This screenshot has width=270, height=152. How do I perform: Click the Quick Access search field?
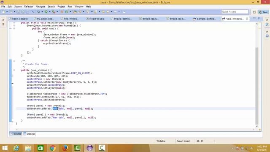[x=235, y=12]
